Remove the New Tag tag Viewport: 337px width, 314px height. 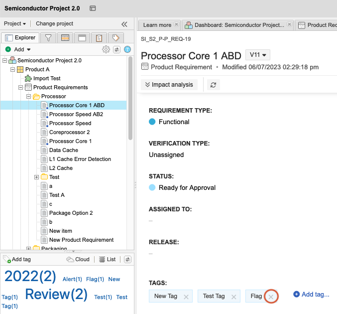pos(186,297)
